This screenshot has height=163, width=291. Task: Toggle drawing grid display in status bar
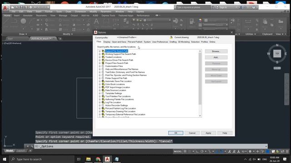(x=185, y=151)
